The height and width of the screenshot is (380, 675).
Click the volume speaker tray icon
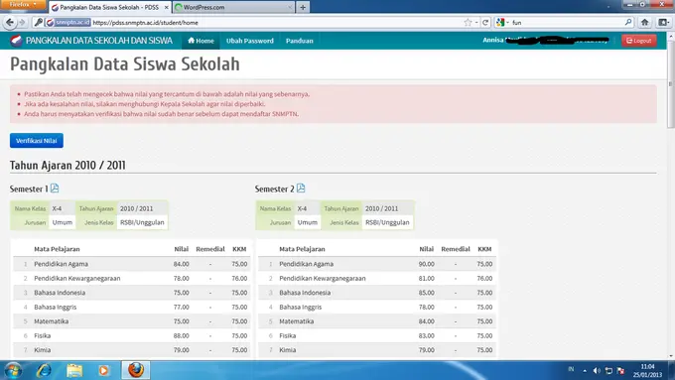coord(597,370)
